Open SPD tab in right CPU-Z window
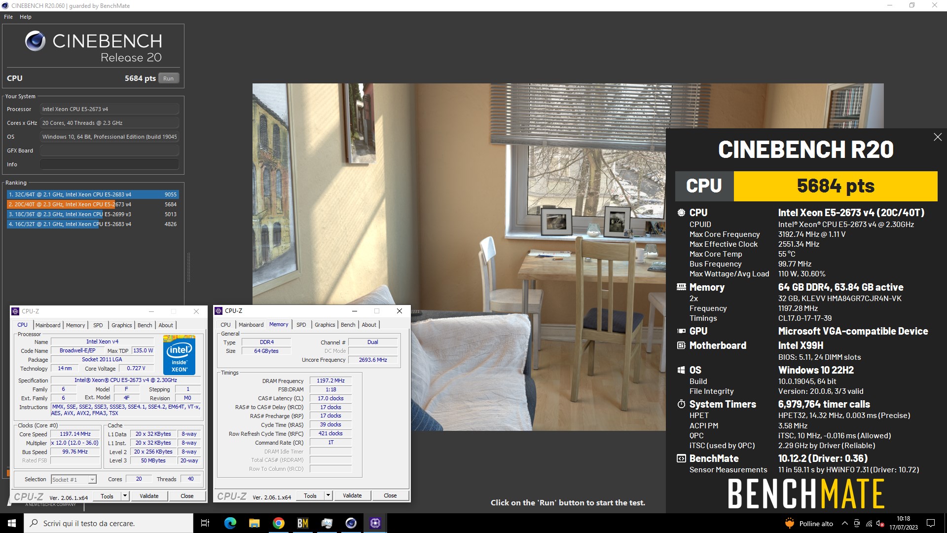 point(301,325)
